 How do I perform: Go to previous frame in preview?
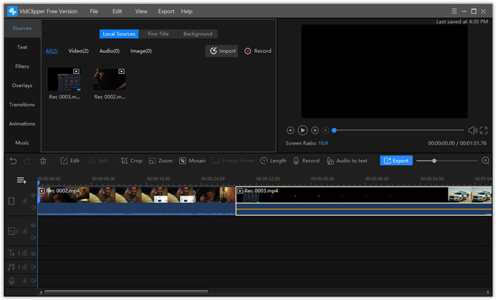290,130
